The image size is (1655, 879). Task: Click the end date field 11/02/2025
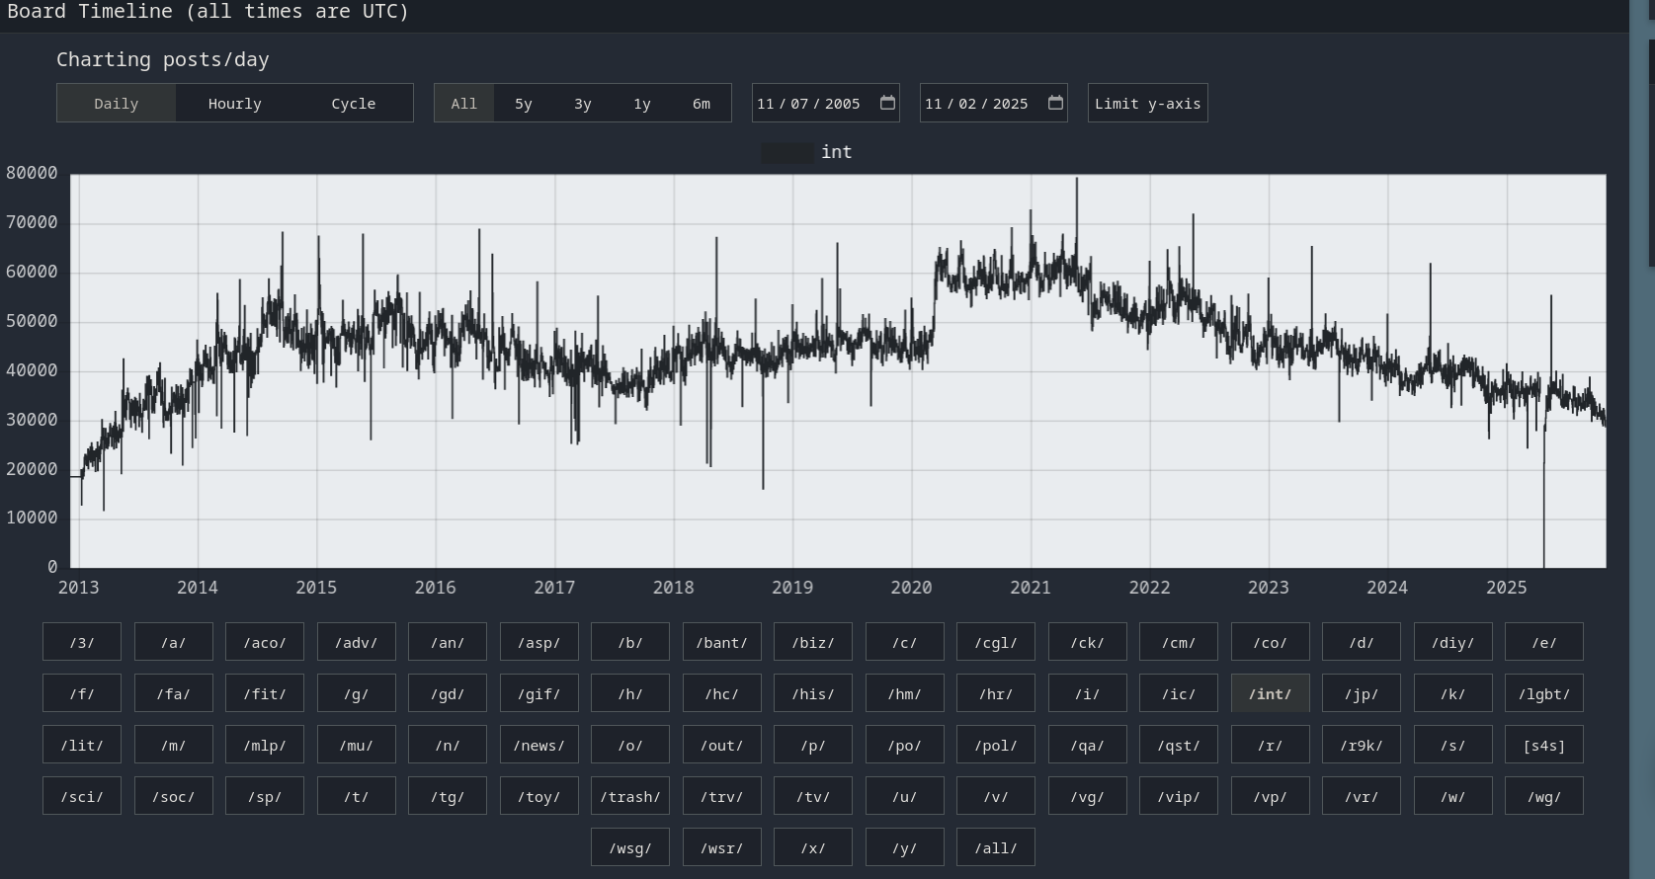(994, 104)
